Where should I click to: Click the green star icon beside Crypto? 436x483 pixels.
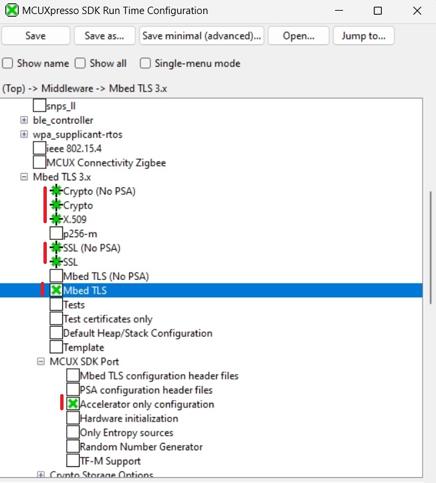click(56, 205)
